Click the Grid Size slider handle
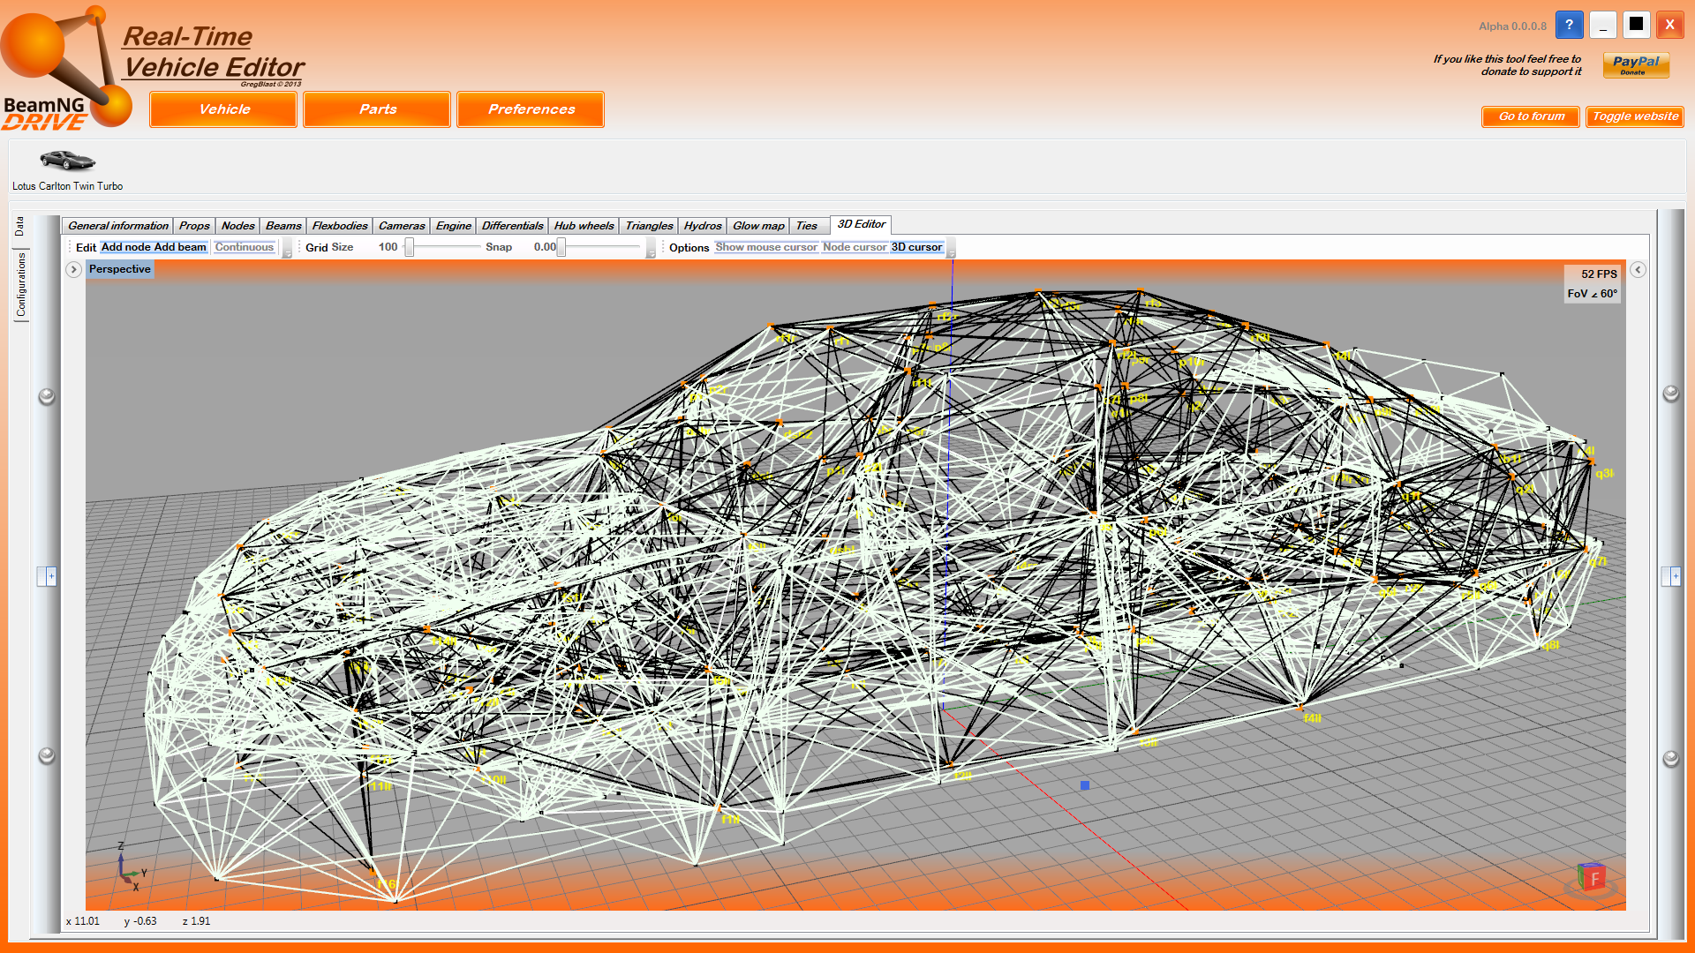The height and width of the screenshot is (953, 1695). pos(410,247)
